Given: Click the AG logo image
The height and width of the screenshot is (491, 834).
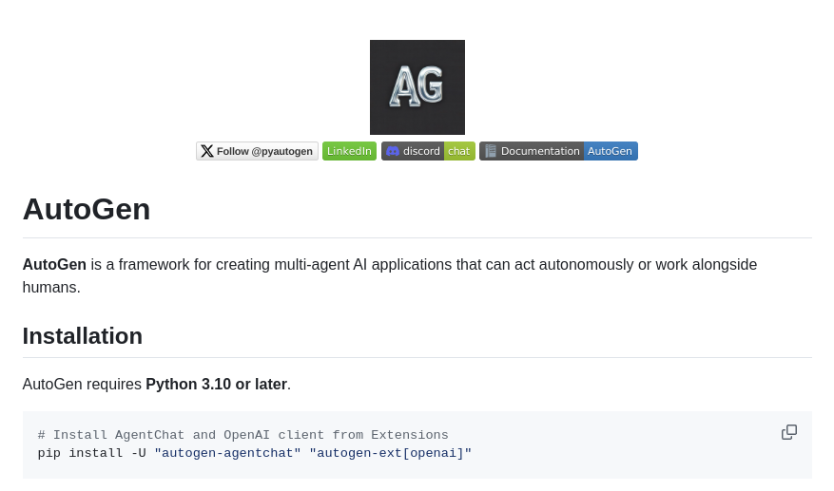Looking at the screenshot, I should click(417, 87).
